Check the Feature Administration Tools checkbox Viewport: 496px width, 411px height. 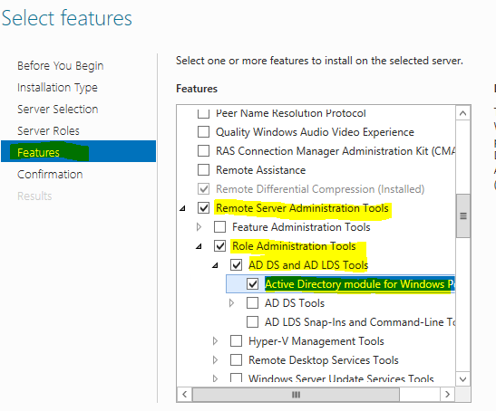[x=219, y=227]
